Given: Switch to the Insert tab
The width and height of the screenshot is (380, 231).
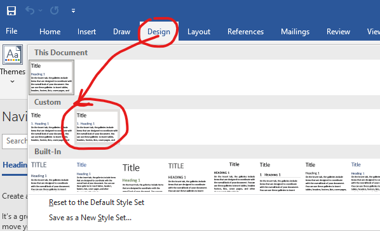Looking at the screenshot, I should point(86,32).
